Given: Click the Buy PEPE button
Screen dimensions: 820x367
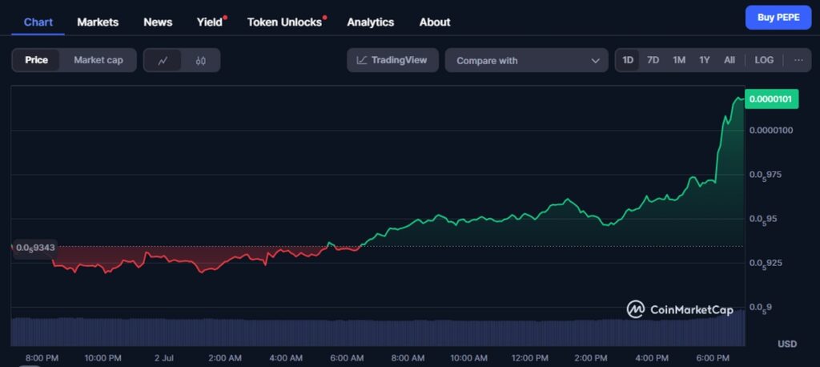Looking at the screenshot, I should [x=778, y=18].
